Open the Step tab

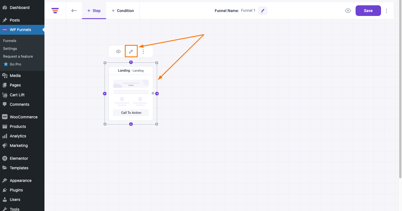tap(94, 11)
